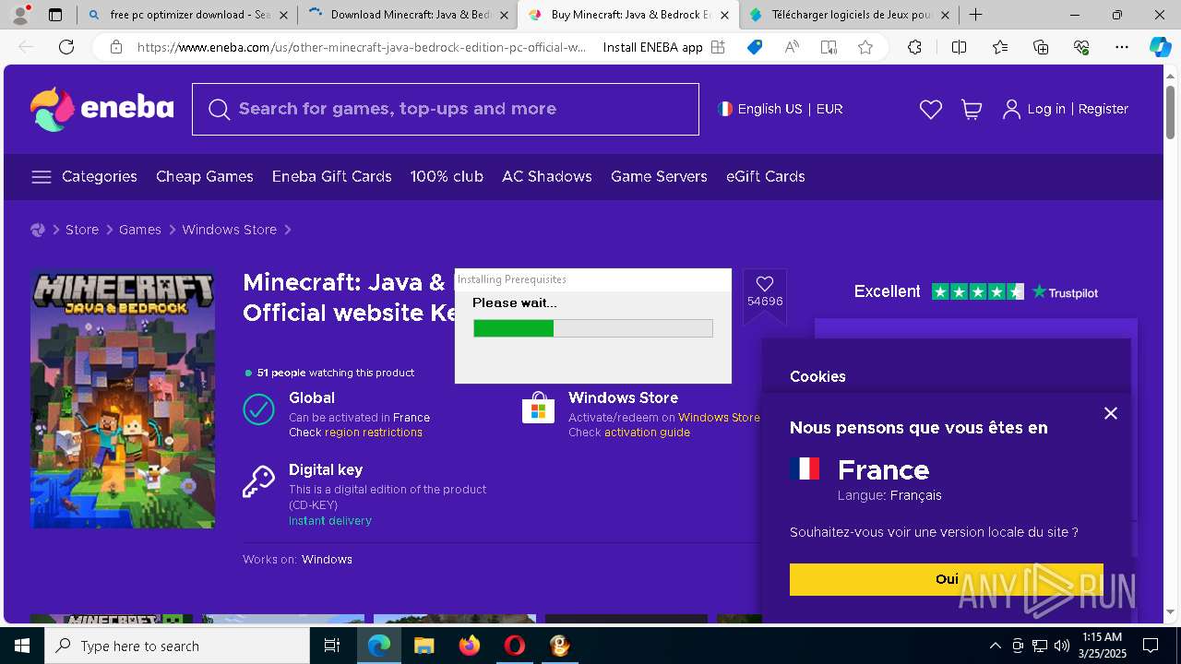The image size is (1181, 664).
Task: Open the browser Extensions icon
Action: tap(914, 47)
